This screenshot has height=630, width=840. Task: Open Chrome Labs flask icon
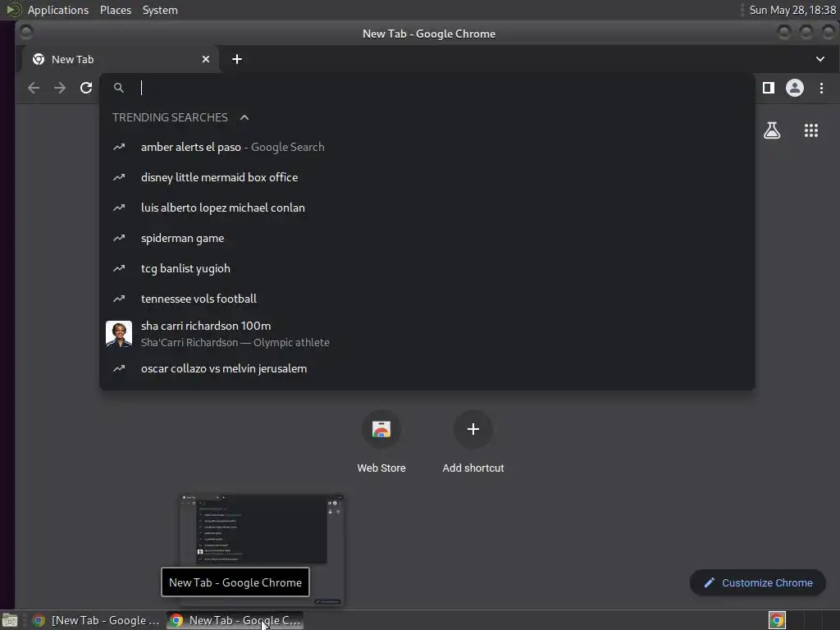(772, 130)
